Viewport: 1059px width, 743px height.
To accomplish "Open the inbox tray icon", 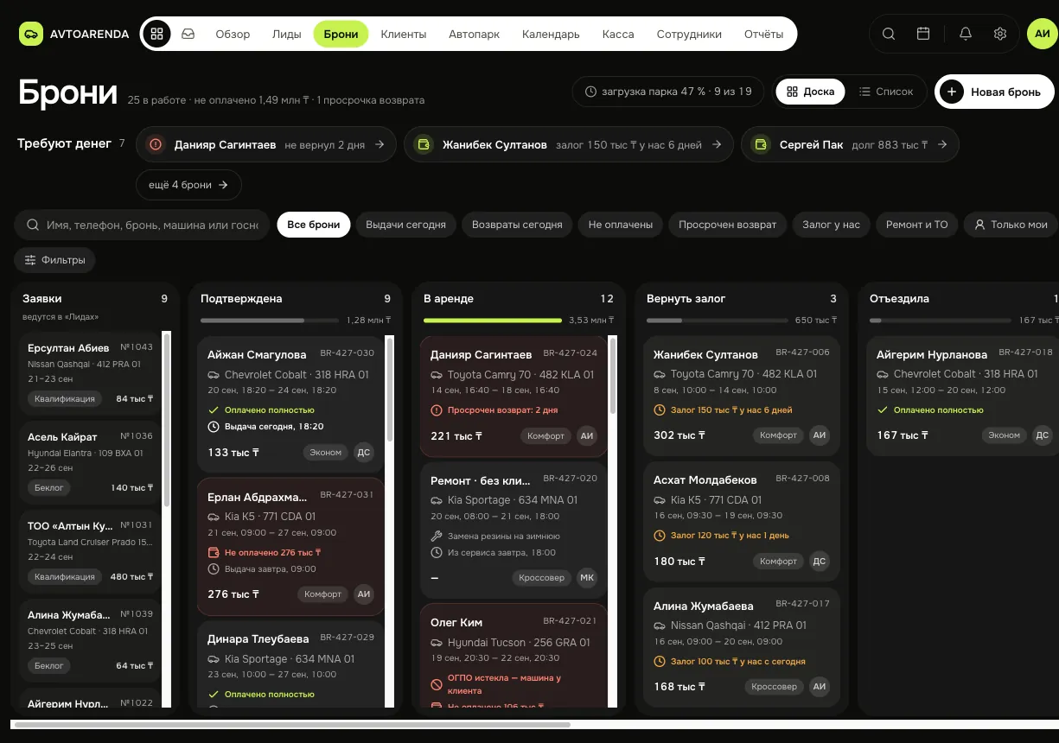I will point(188,34).
